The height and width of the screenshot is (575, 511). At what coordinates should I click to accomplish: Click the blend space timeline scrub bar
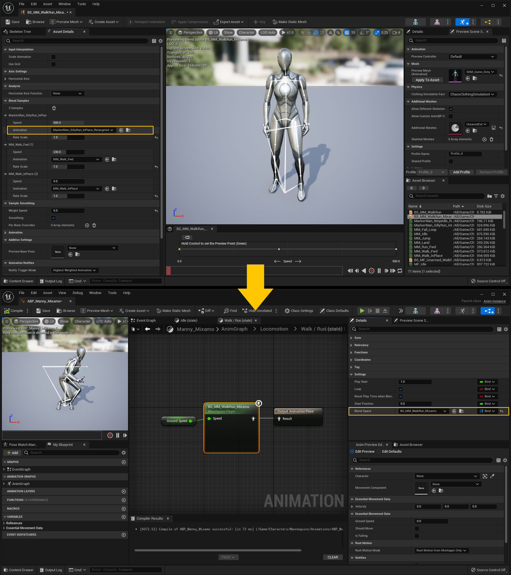[x=254, y=271]
